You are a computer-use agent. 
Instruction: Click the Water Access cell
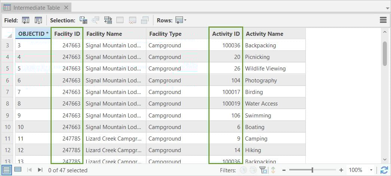[274, 103]
